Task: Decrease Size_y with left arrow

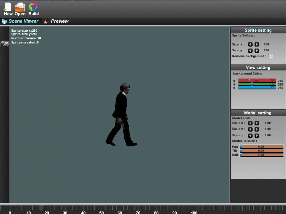Action: pyautogui.click(x=250, y=51)
